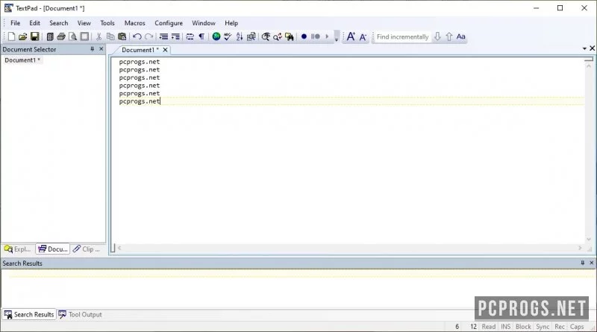Toggle word wrap from the toolbar
The width and height of the screenshot is (597, 332).
point(190,36)
